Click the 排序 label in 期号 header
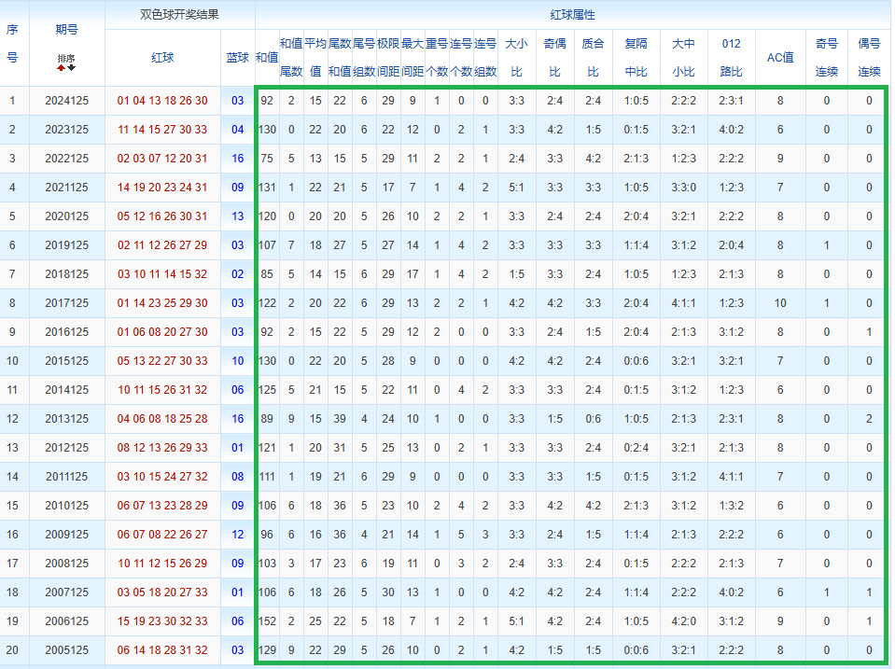 point(66,57)
